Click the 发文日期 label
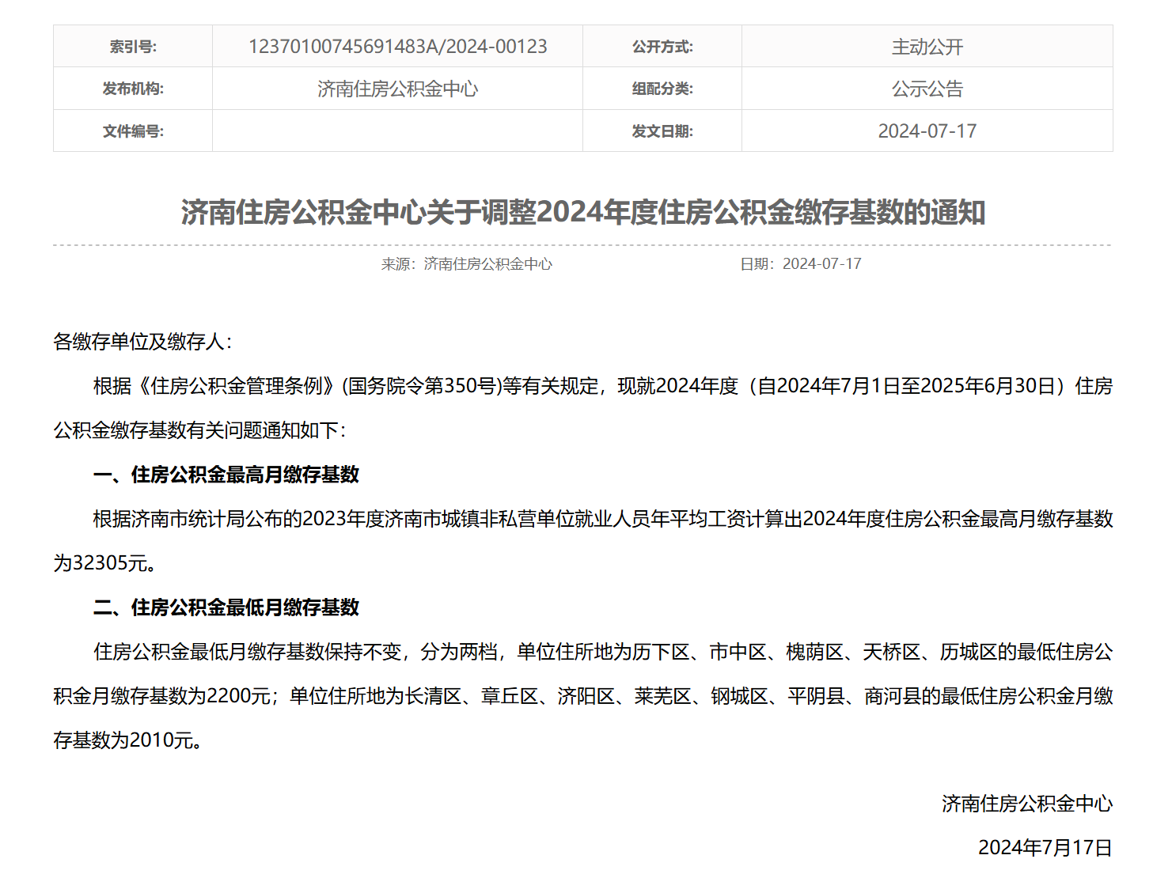The image size is (1172, 893). tap(662, 131)
